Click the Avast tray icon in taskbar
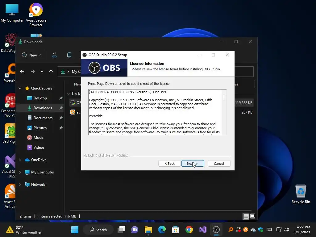The width and height of the screenshot is (316, 237). 245,230
